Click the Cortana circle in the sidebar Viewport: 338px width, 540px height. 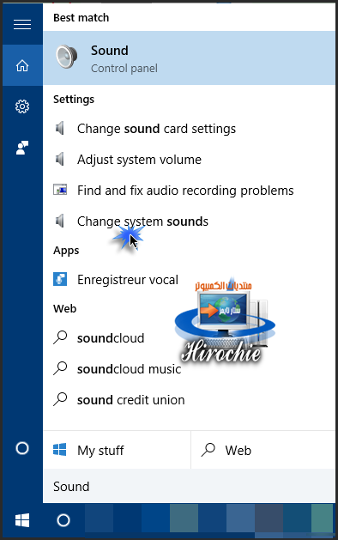click(22, 448)
